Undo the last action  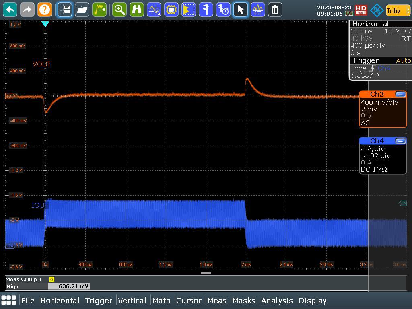pyautogui.click(x=10, y=10)
